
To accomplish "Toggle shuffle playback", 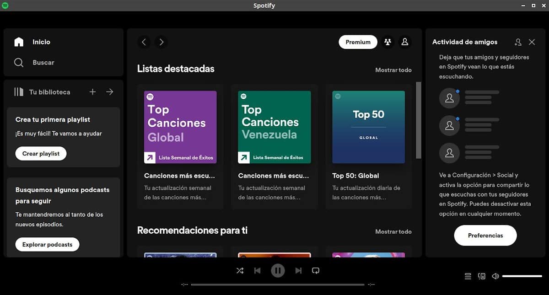I will (240, 271).
